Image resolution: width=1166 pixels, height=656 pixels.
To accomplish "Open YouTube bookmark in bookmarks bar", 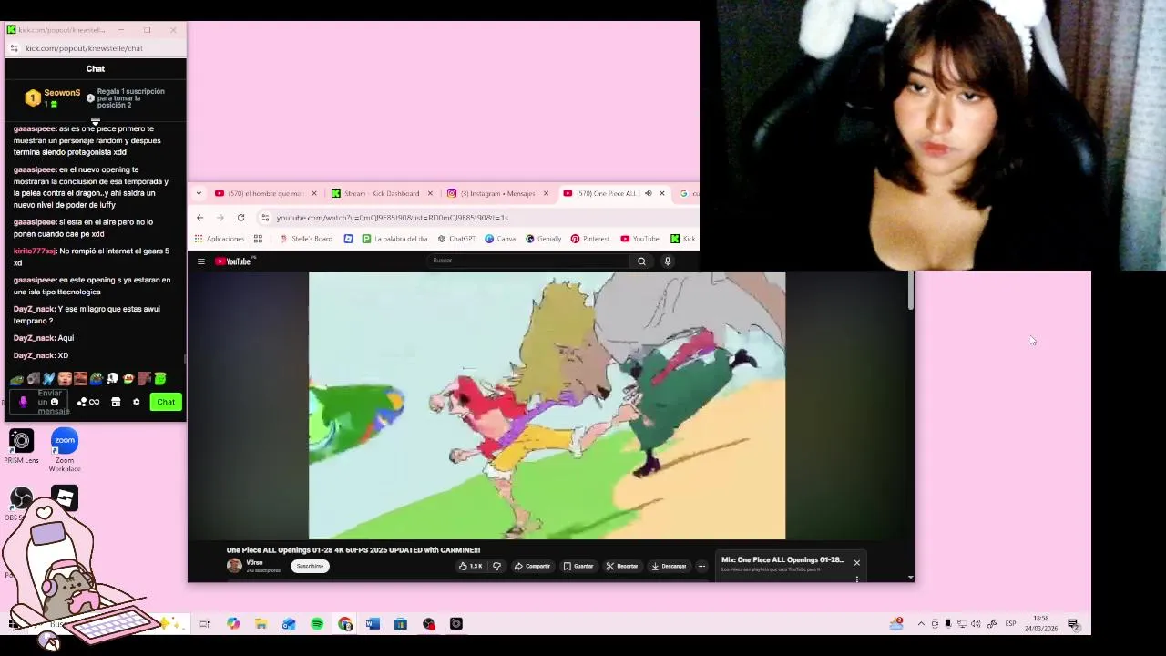I will pyautogui.click(x=640, y=239).
